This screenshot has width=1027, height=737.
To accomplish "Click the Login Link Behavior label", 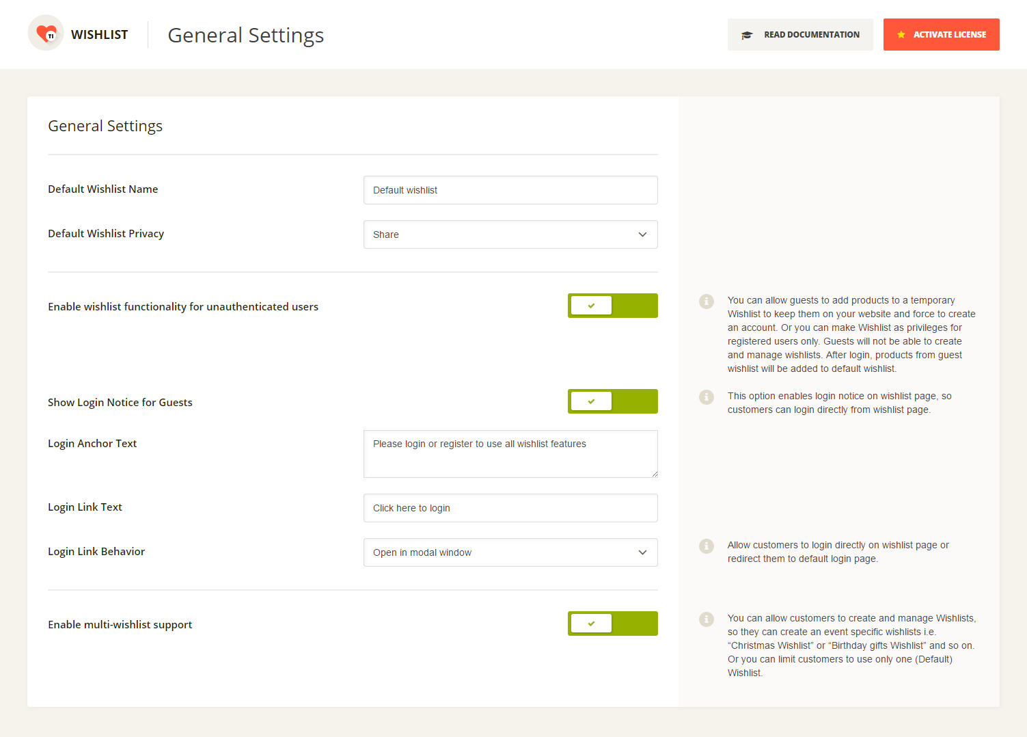I will click(x=96, y=552).
